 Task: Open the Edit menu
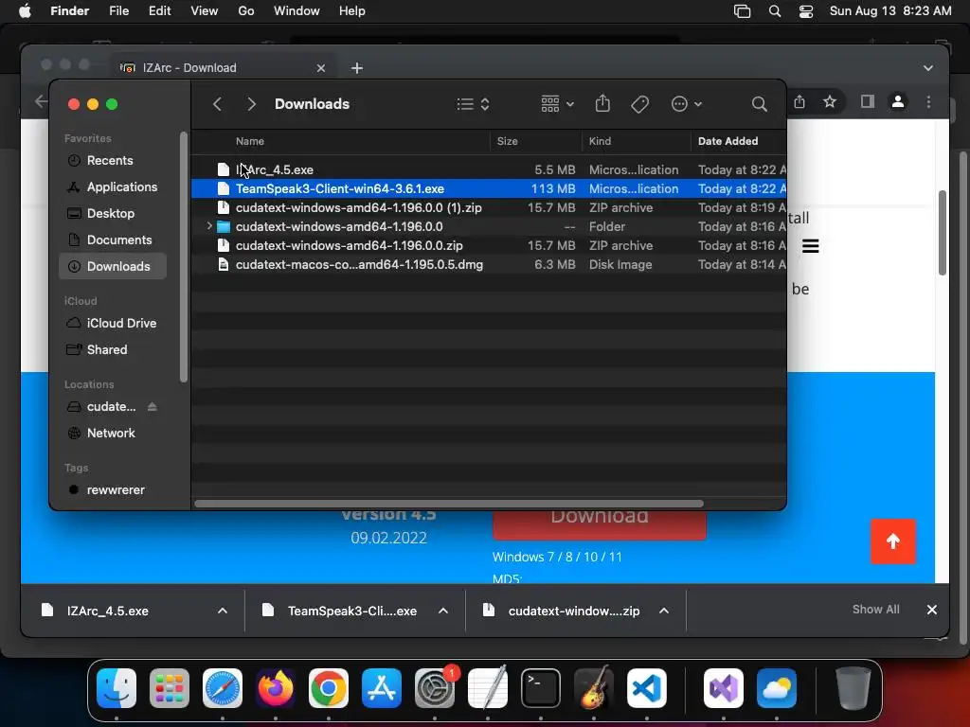(x=159, y=11)
